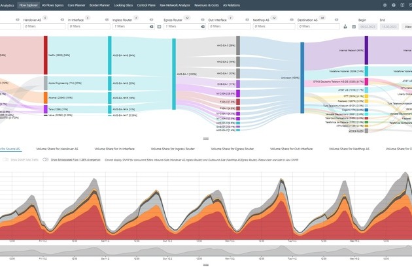Screen dimensions: 412x269
Task: Toggle visibility icon for In-Interface column
Action: tap(107, 20)
